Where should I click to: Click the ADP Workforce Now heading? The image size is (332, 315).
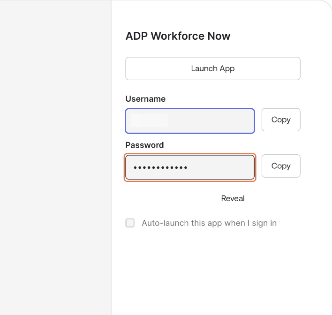point(178,36)
